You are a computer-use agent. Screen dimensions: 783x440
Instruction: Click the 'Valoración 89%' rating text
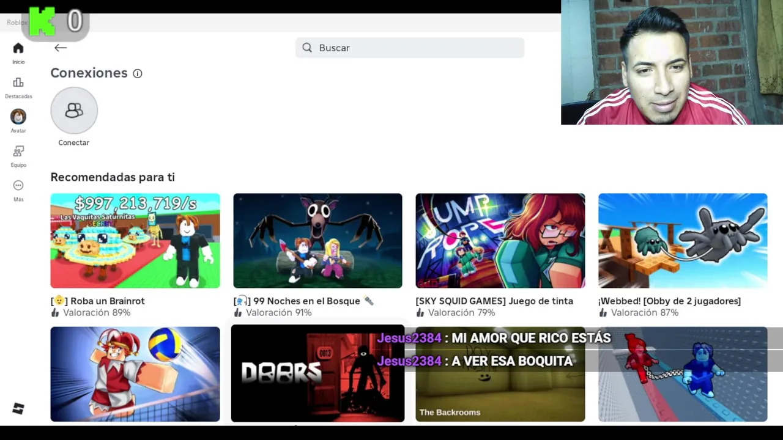pos(97,312)
